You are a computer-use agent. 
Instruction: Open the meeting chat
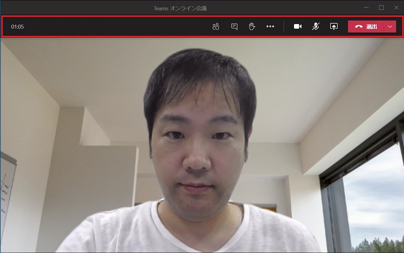[234, 27]
